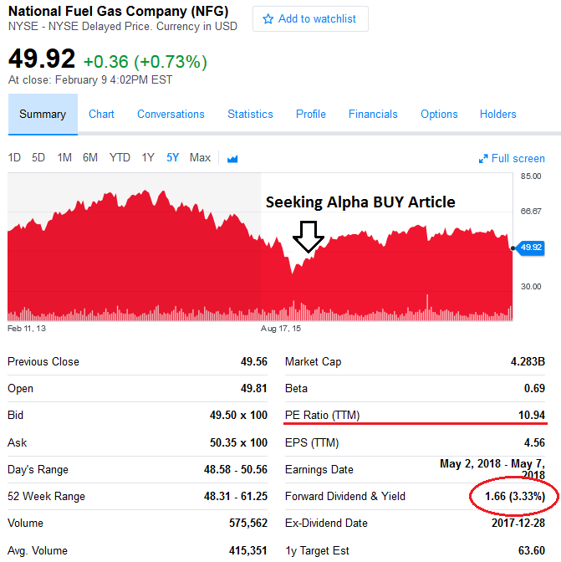Select the Summary tab
The image size is (561, 562).
(x=43, y=115)
